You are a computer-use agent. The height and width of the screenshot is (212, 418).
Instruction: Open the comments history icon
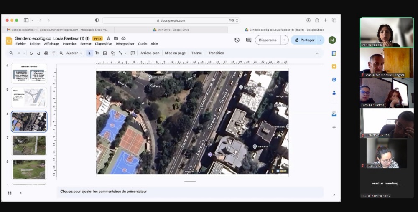pyautogui.click(x=249, y=40)
